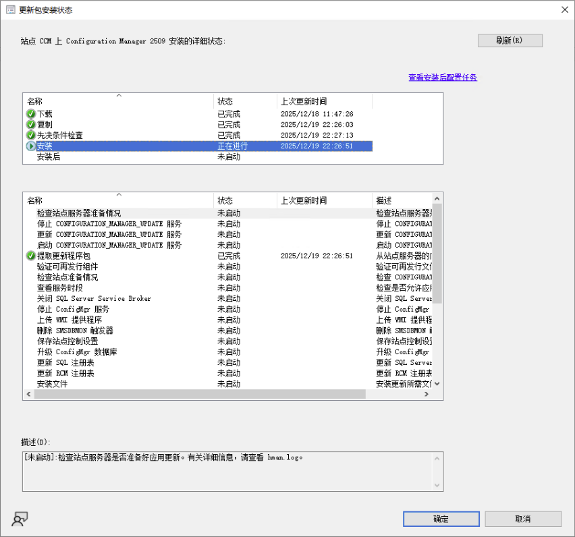Click the green check icon beside 下载
Image resolution: width=575 pixels, height=537 pixels.
click(31, 113)
